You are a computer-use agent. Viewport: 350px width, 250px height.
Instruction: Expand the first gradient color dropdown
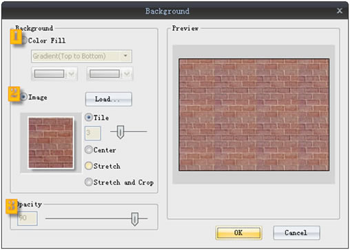[x=72, y=74]
